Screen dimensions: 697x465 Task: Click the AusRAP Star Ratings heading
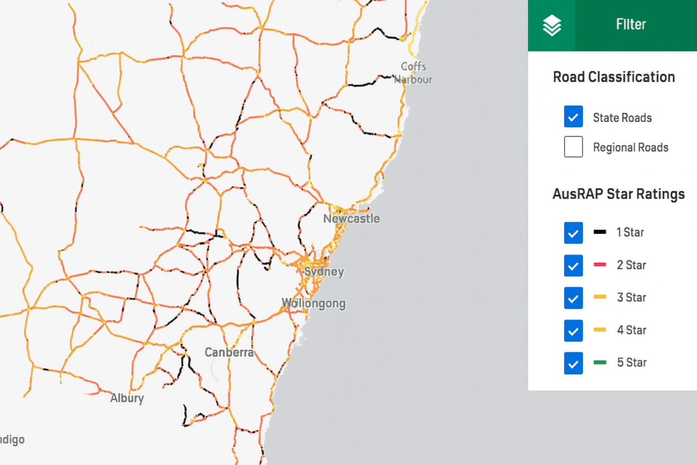[619, 194]
